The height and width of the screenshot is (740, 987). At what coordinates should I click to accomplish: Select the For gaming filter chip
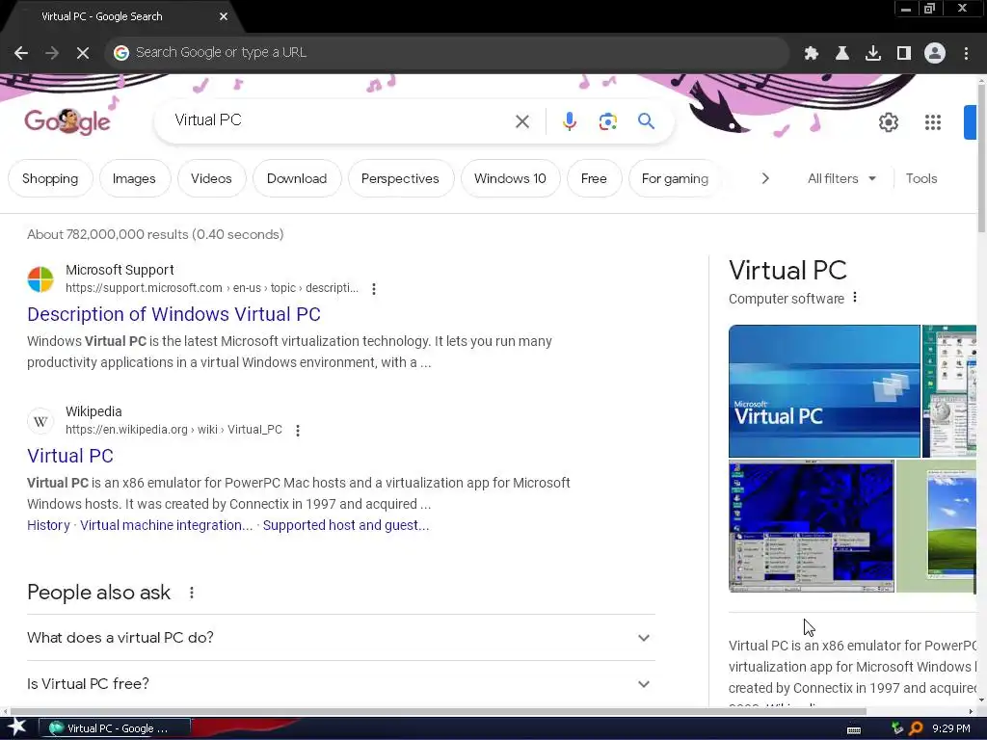tap(675, 178)
